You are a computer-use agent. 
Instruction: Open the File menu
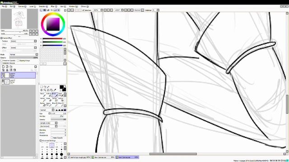point(4,6)
